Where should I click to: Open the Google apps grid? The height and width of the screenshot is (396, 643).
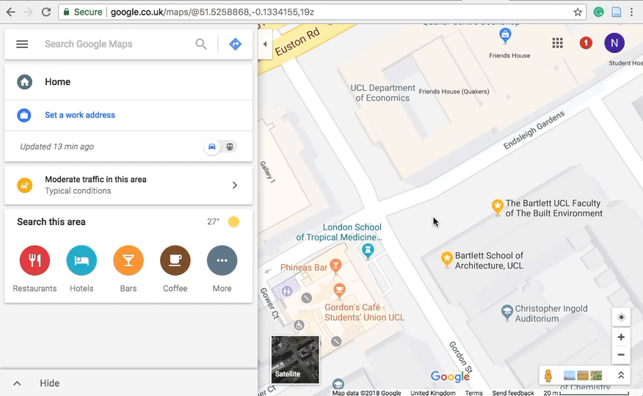click(557, 43)
